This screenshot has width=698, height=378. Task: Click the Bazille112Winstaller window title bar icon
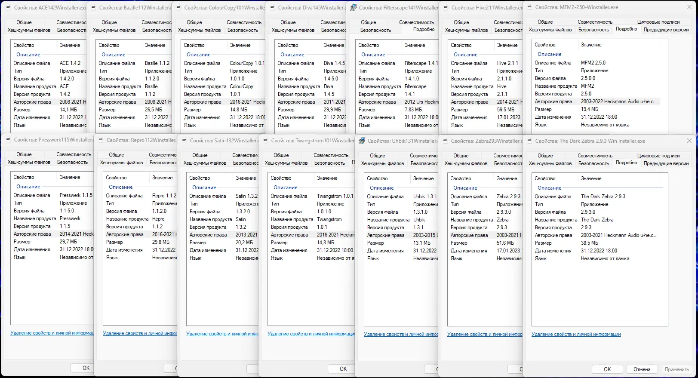tap(93, 8)
